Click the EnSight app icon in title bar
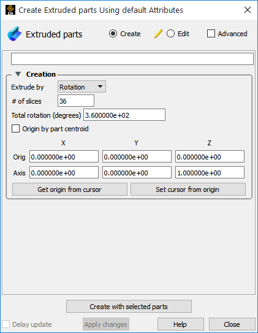The width and height of the screenshot is (258, 333). point(10,10)
